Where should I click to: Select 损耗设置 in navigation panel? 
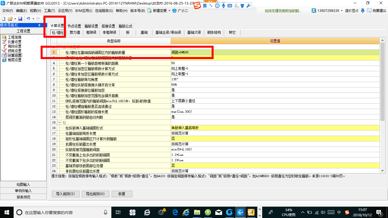[x=14, y=51]
